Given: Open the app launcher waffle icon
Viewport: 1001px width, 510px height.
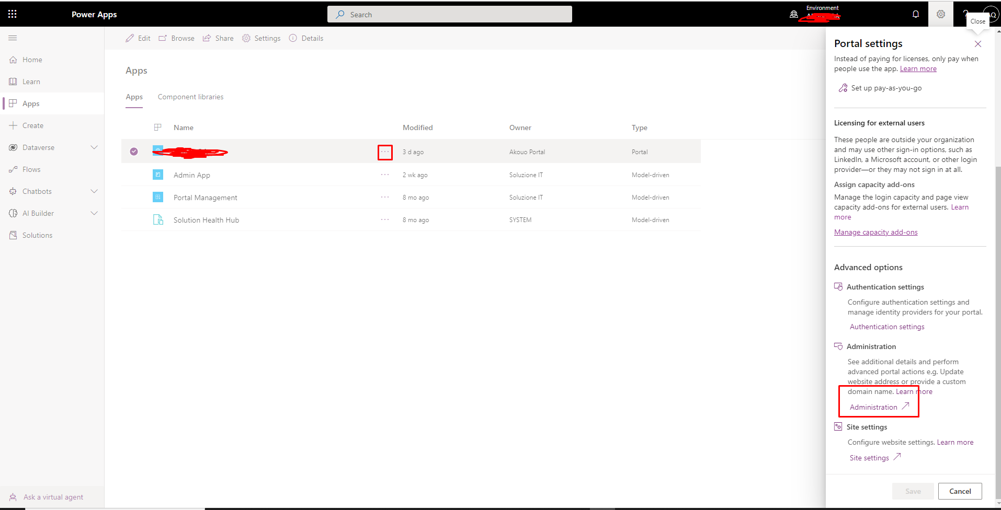Looking at the screenshot, I should (13, 14).
